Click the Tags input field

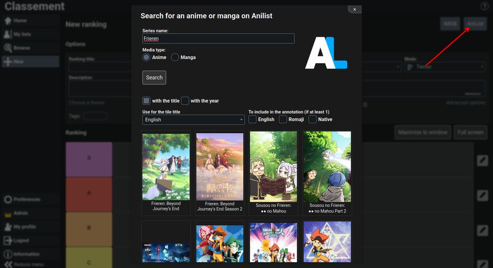click(x=95, y=116)
